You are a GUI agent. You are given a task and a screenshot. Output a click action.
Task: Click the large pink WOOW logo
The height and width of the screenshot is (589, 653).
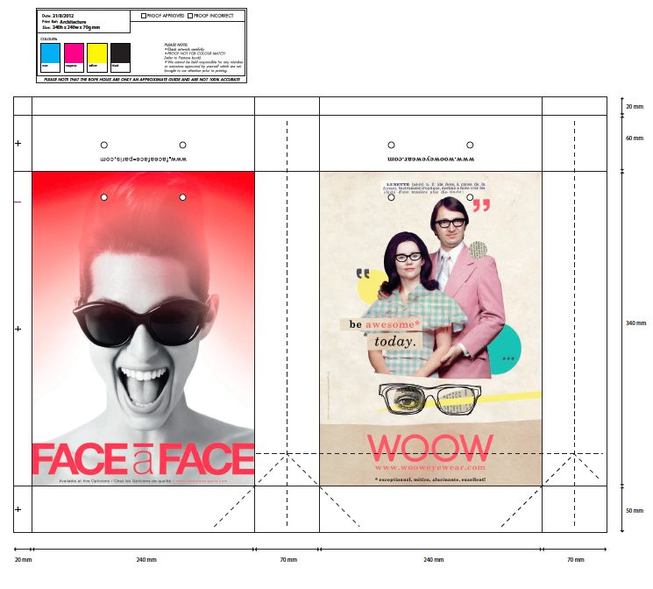[x=429, y=447]
